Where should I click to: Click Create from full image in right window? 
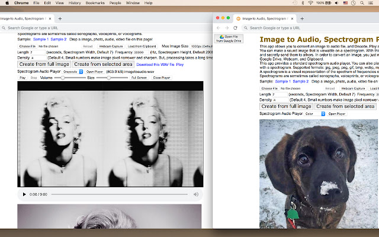coord(286,107)
